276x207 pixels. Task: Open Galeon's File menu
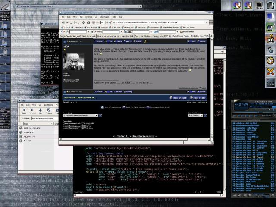tap(63, 17)
